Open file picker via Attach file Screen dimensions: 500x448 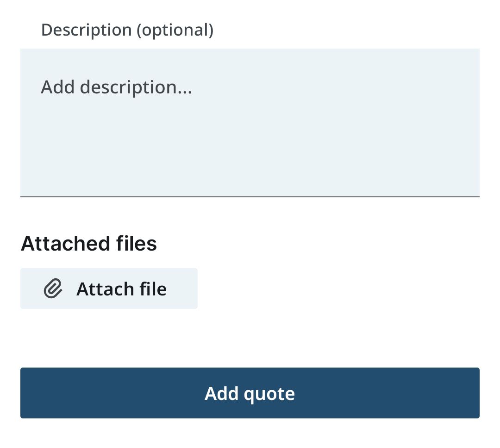[x=109, y=288]
